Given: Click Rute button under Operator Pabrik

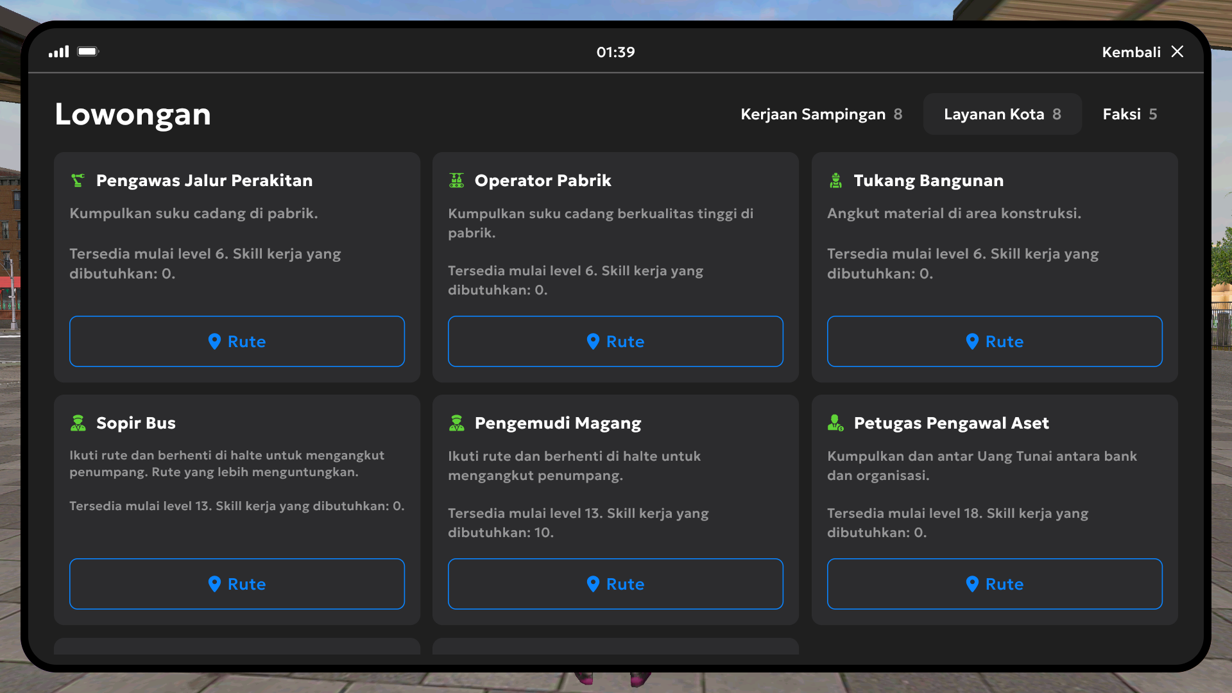Looking at the screenshot, I should (615, 341).
